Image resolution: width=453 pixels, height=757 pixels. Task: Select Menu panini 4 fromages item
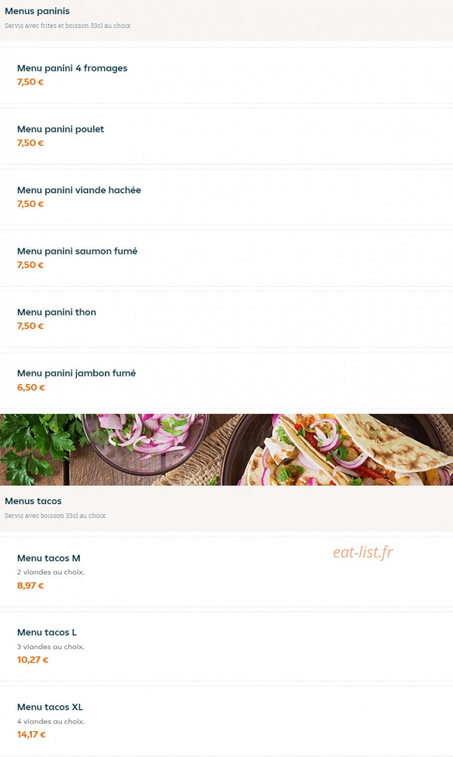pos(226,75)
